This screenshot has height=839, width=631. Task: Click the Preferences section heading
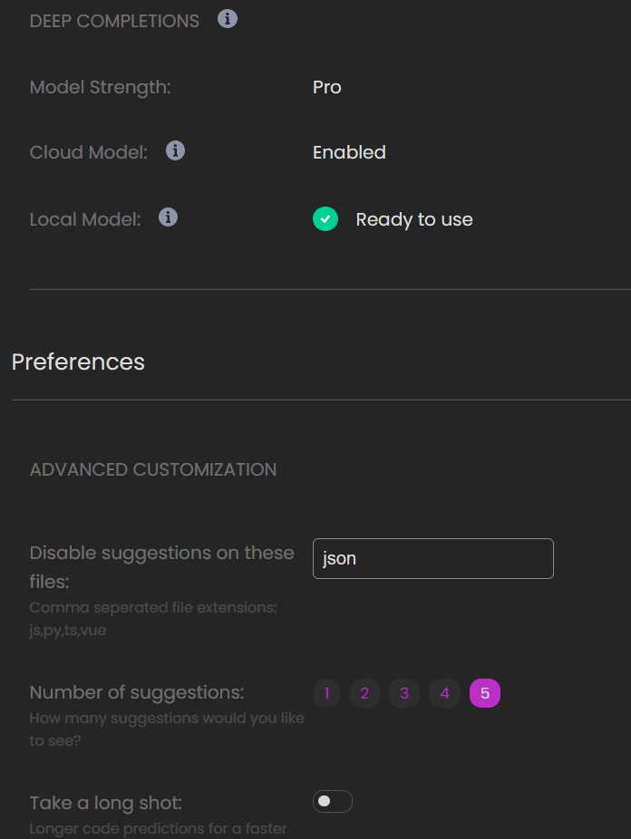pyautogui.click(x=78, y=362)
